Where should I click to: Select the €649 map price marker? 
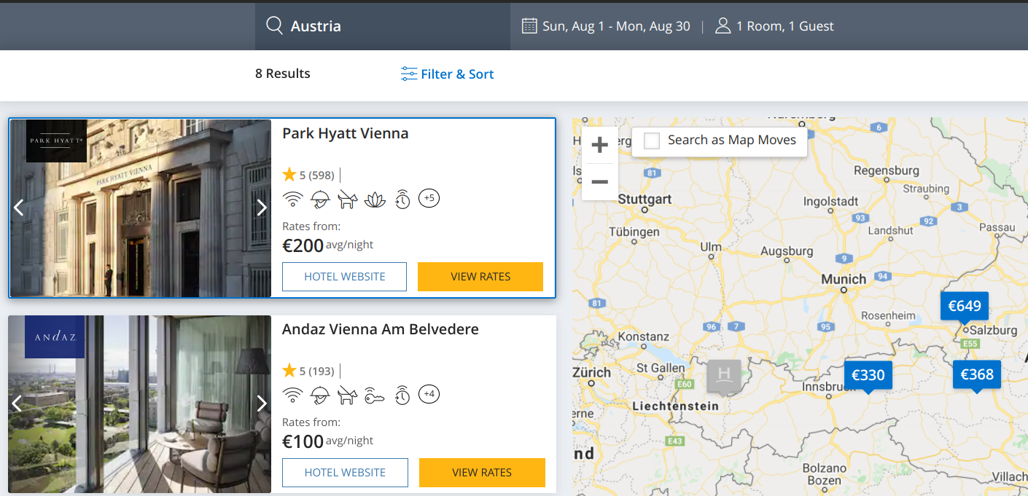[964, 307]
